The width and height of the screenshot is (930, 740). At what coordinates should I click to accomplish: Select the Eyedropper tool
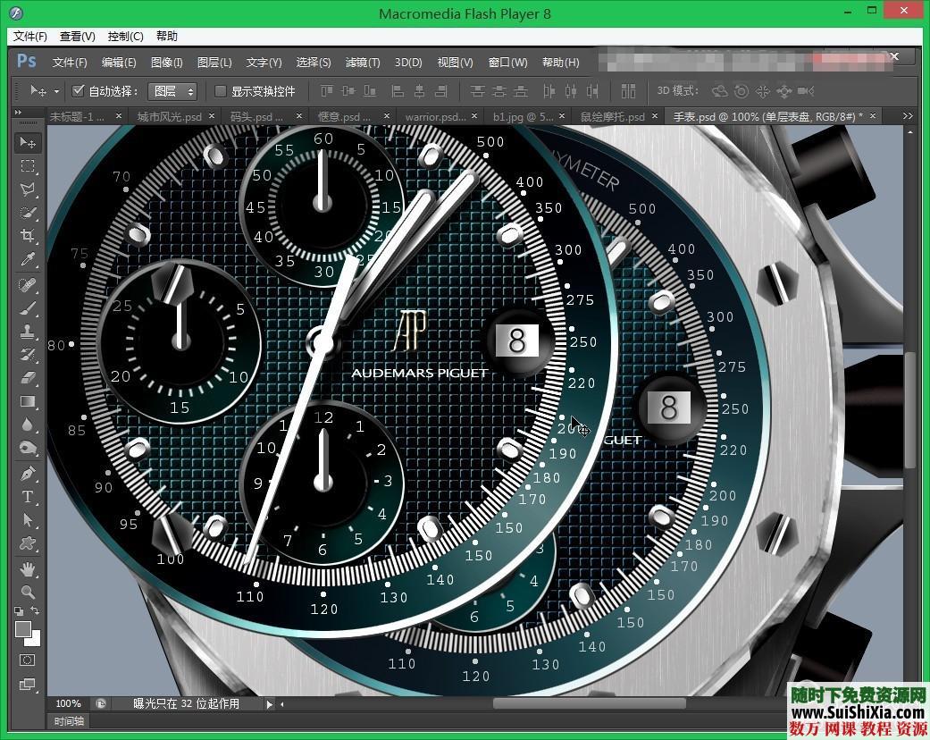coord(27,258)
